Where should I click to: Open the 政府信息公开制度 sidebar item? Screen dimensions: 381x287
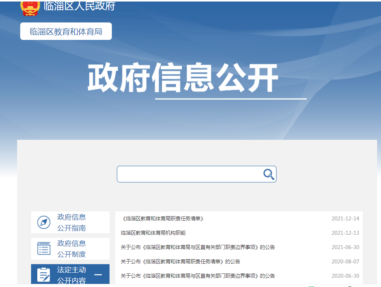71,249
